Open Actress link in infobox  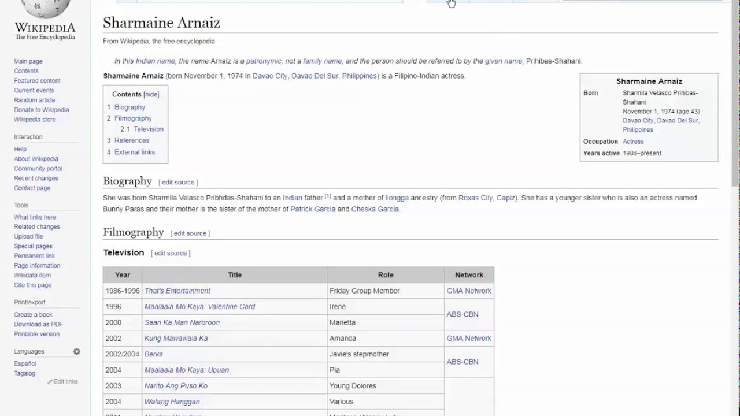coord(633,142)
